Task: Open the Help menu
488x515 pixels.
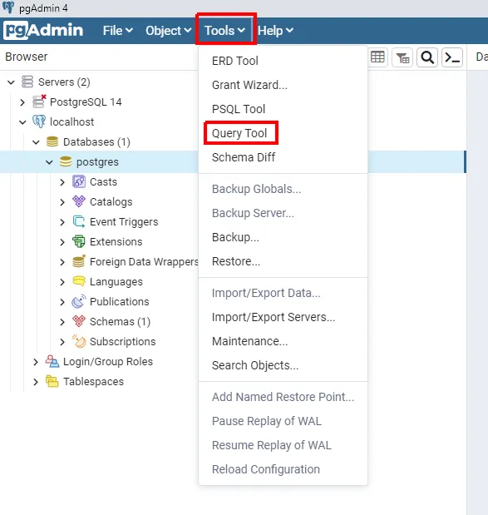Action: 275,31
